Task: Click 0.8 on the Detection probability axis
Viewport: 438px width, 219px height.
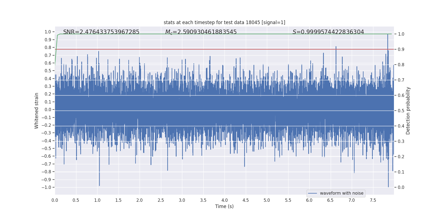Action: tap(401, 65)
